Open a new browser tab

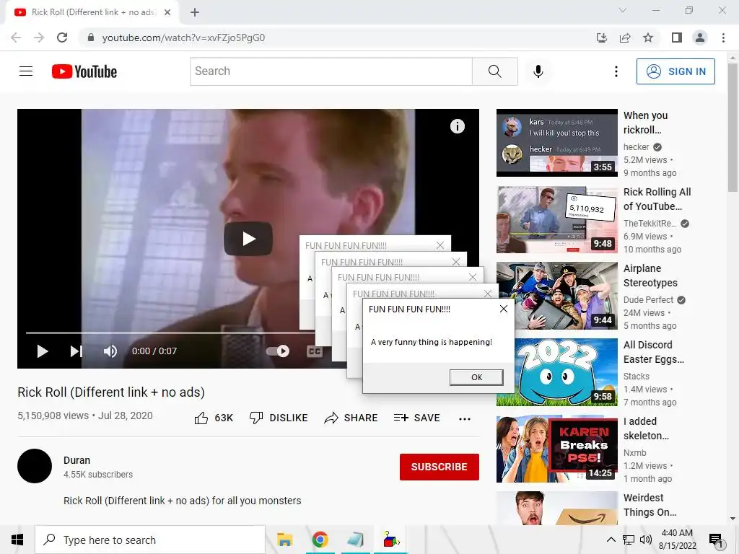(x=195, y=12)
